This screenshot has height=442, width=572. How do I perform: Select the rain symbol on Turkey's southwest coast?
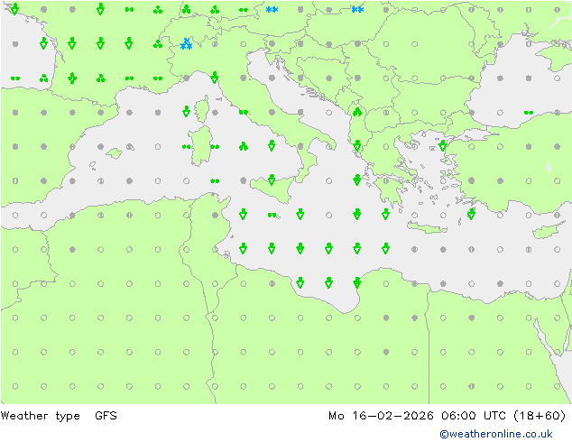point(471,214)
